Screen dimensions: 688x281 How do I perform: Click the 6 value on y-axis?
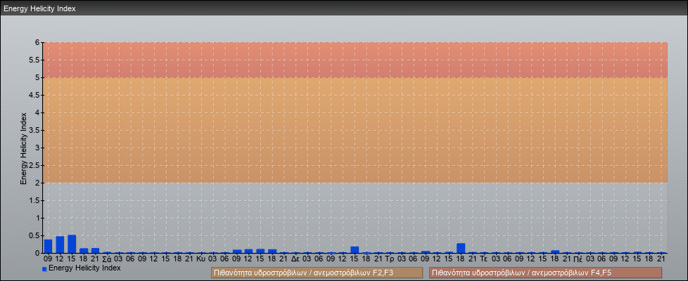(38, 43)
